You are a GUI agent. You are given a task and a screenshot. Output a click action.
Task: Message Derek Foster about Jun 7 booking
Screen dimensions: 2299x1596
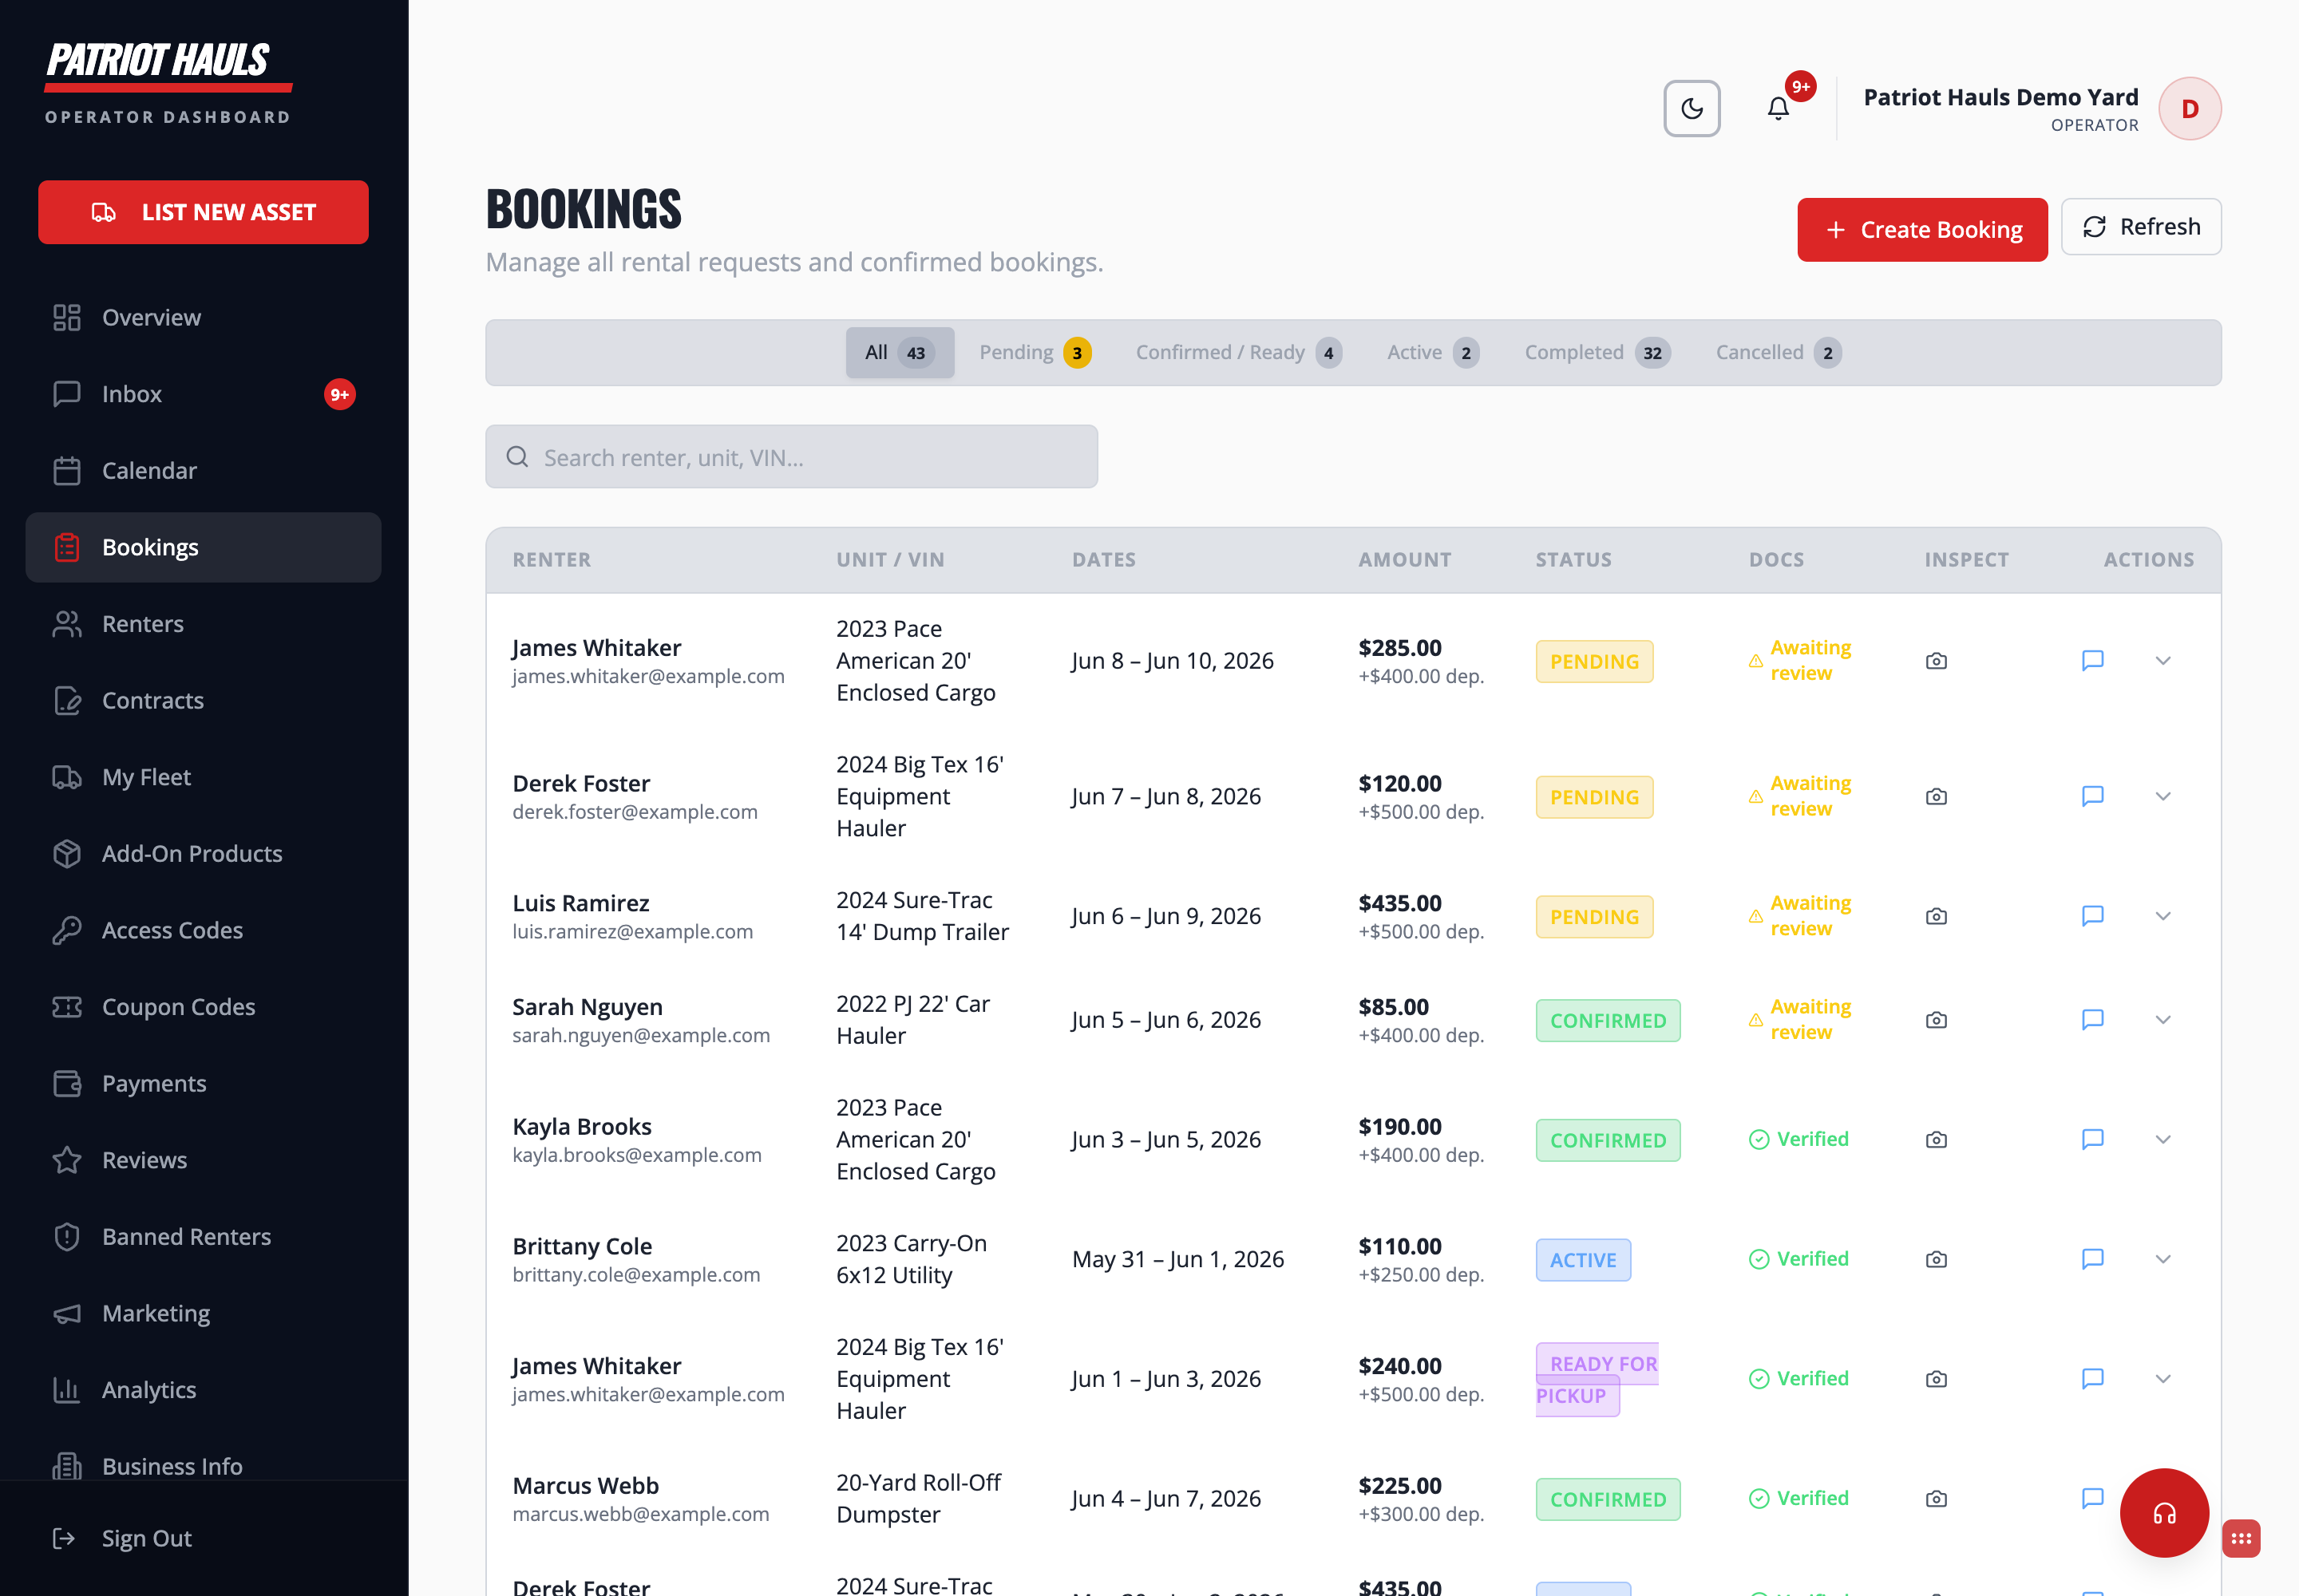(2092, 797)
